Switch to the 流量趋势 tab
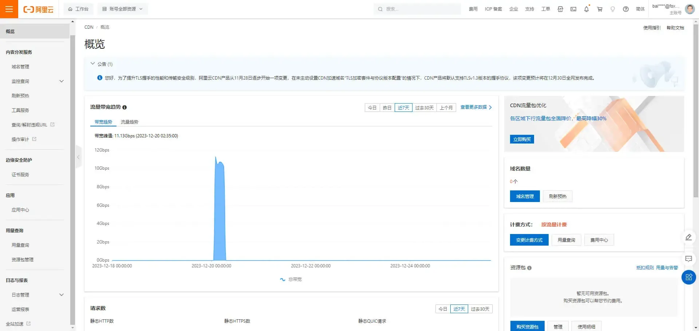This screenshot has height=331, width=699. [x=129, y=122]
